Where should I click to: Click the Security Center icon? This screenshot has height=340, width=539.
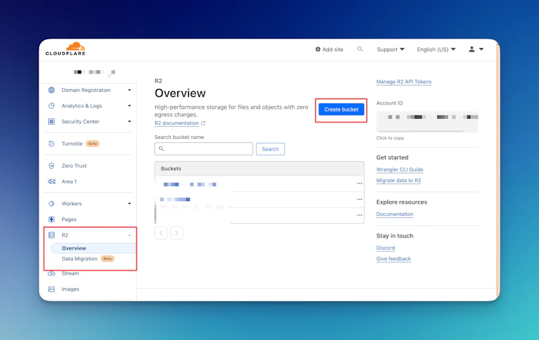pyautogui.click(x=52, y=121)
